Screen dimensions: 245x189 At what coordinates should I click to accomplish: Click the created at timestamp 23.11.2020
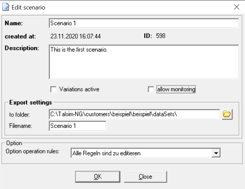click(x=75, y=36)
